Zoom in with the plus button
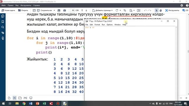 coord(186,98)
